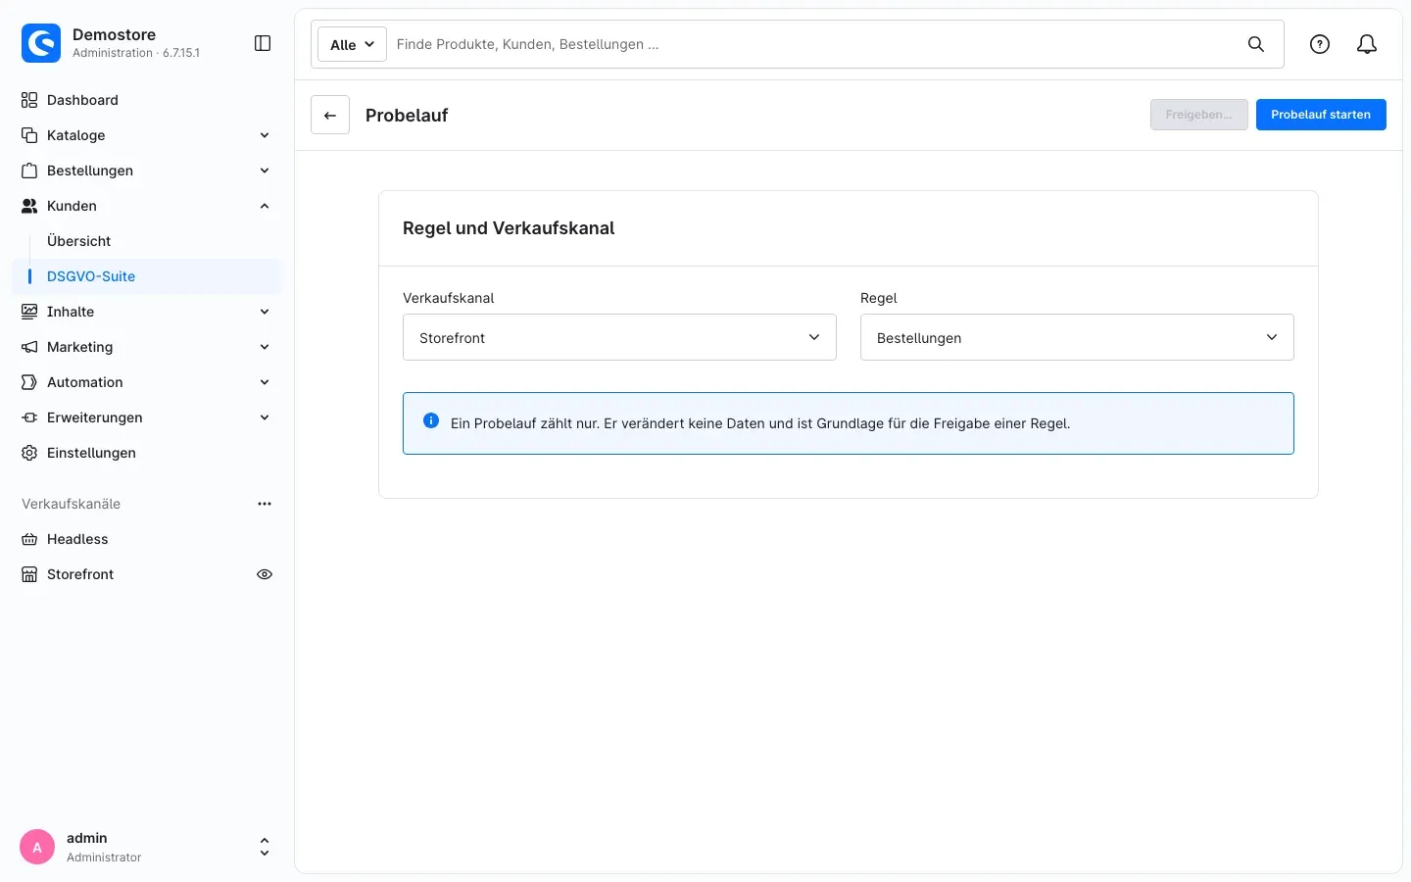
Task: Click the Kataloge icon in the sidebar
Action: point(29,135)
